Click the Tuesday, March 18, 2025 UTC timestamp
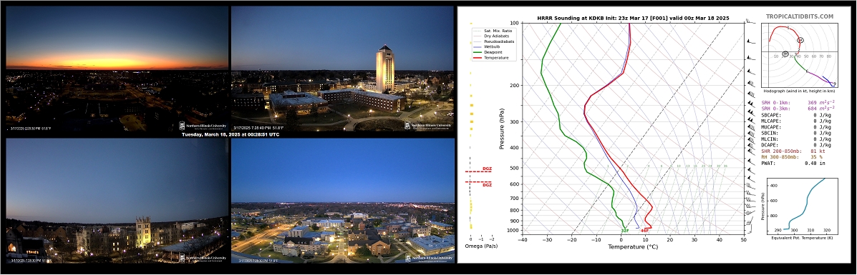Screen dimensions: 857x275 pos(230,134)
